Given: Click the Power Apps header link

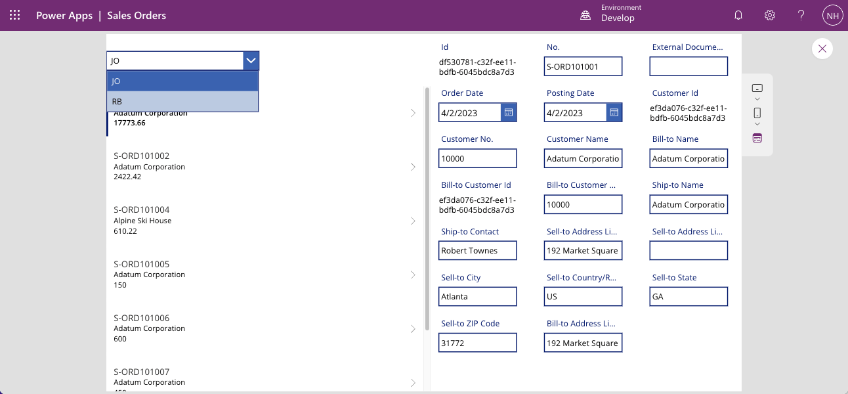Looking at the screenshot, I should tap(64, 15).
